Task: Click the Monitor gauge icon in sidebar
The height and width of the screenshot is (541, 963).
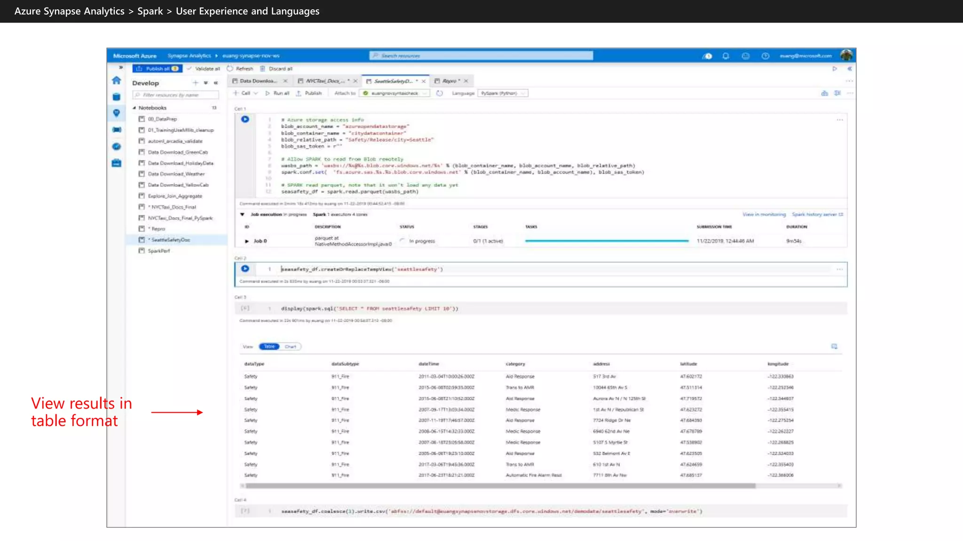Action: click(117, 147)
